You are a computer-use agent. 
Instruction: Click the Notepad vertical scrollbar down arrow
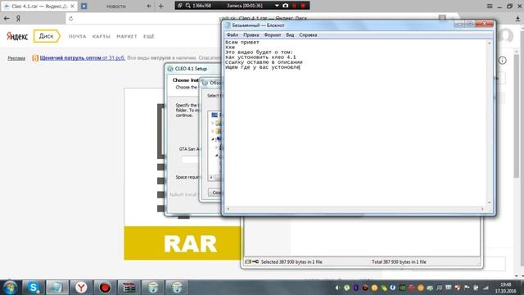coord(490,202)
